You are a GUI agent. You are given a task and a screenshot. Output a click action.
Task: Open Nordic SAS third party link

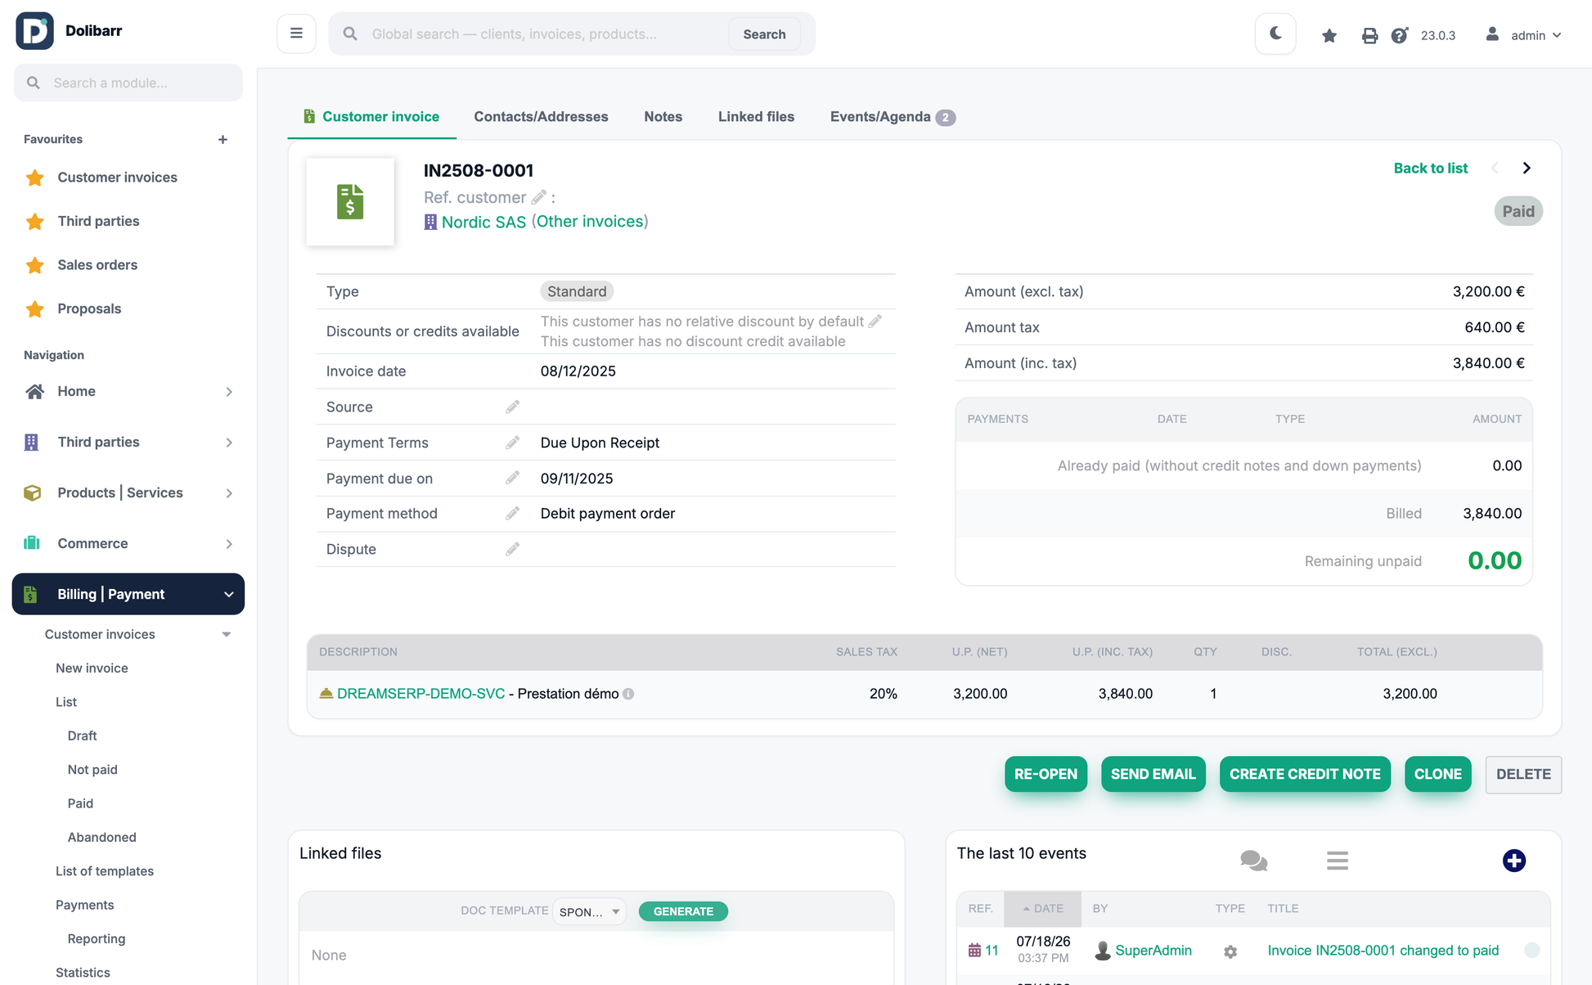[483, 222]
